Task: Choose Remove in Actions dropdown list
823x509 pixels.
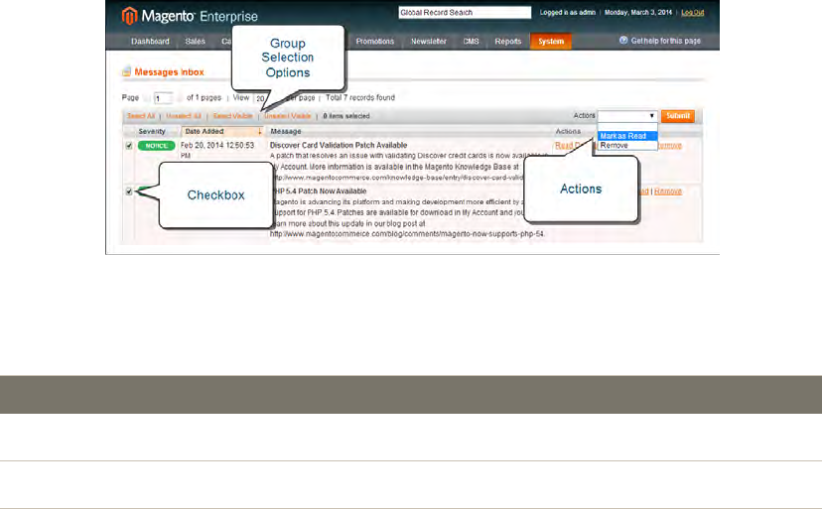Action: coord(627,145)
